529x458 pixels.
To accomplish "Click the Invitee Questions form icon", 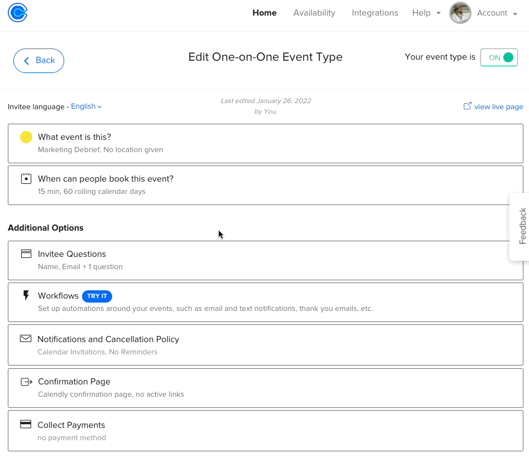I will [26, 254].
